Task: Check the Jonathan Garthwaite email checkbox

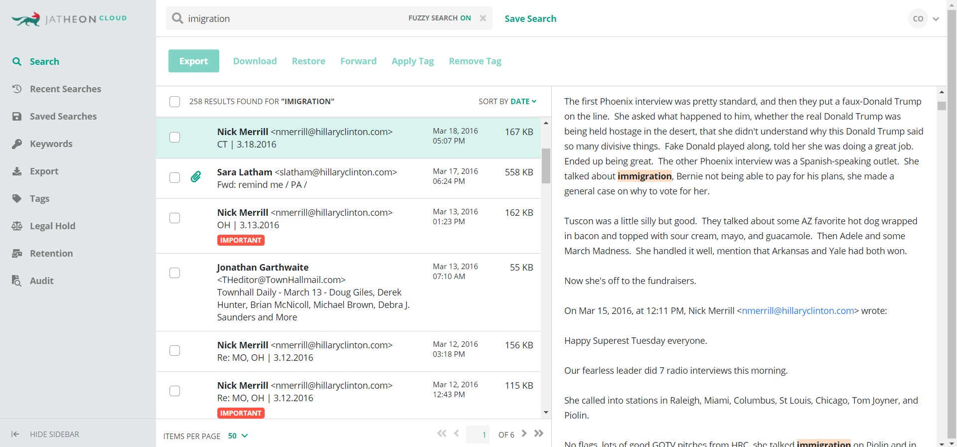Action: 174,273
